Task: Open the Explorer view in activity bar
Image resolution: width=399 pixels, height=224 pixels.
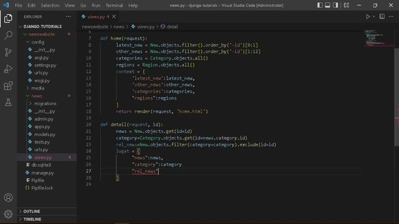Action: [x=8, y=19]
